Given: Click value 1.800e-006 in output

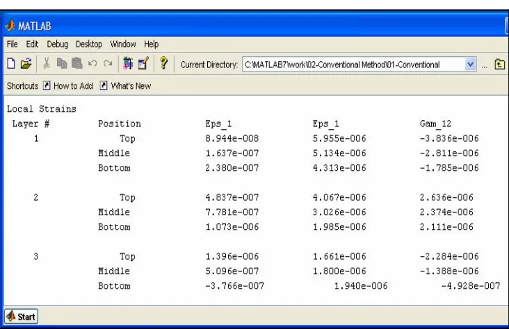Looking at the screenshot, I should [x=339, y=271].
